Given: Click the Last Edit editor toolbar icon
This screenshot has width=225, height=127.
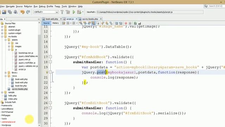Looking at the screenshot, I should 64,23.
